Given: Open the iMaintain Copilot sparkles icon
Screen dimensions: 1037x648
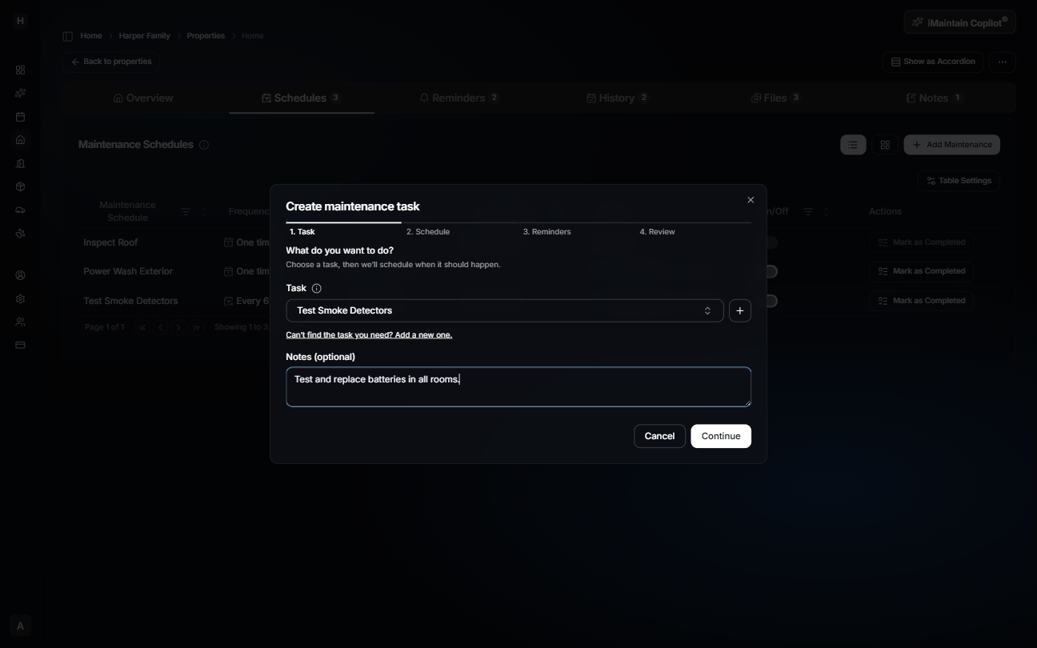Looking at the screenshot, I should point(917,22).
